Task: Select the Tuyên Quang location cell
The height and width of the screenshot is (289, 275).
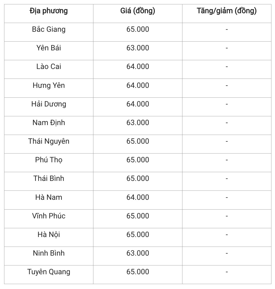Action: tap(48, 272)
